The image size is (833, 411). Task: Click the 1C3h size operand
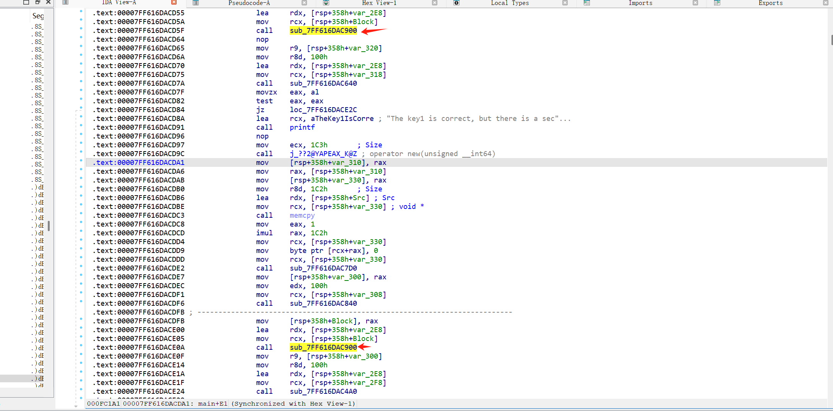(x=319, y=145)
